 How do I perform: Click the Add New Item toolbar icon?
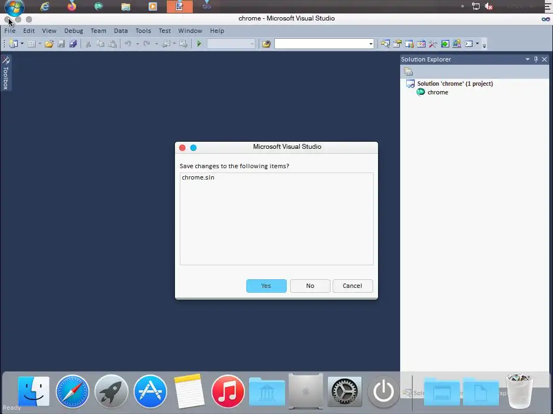click(31, 44)
